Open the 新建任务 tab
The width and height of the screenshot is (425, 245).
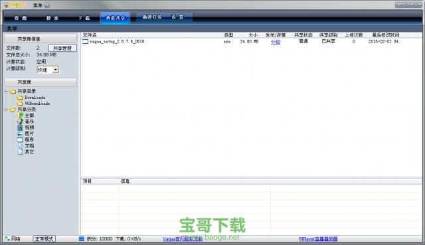point(152,17)
